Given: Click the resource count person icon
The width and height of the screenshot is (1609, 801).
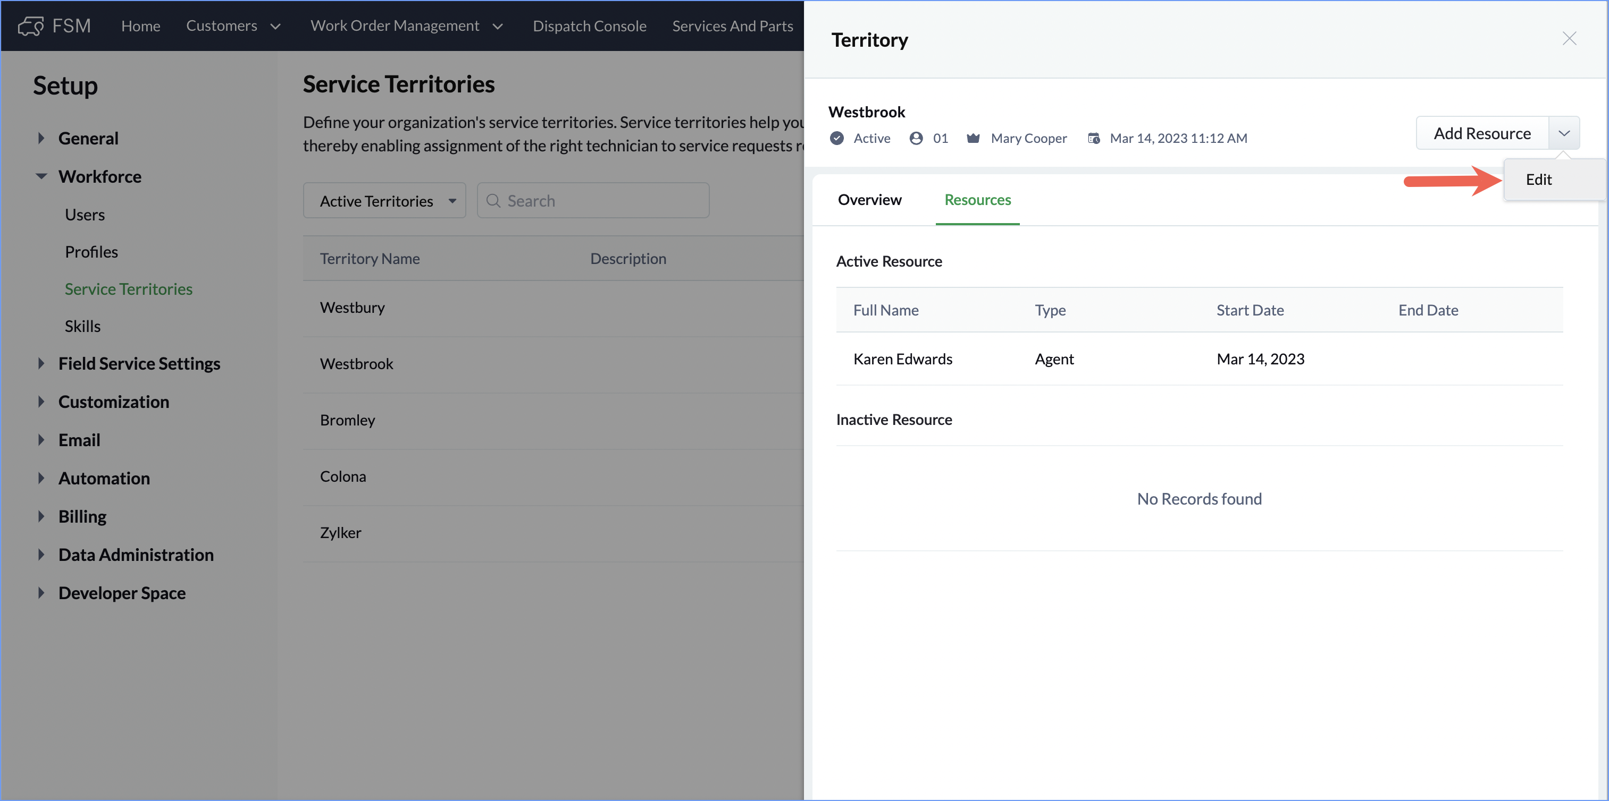Looking at the screenshot, I should (916, 138).
